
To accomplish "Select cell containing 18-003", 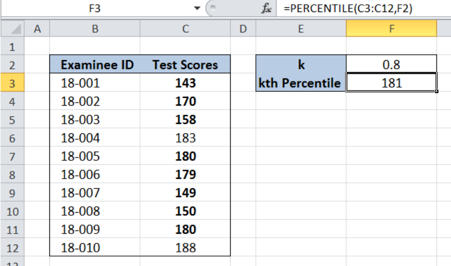I will click(x=95, y=120).
